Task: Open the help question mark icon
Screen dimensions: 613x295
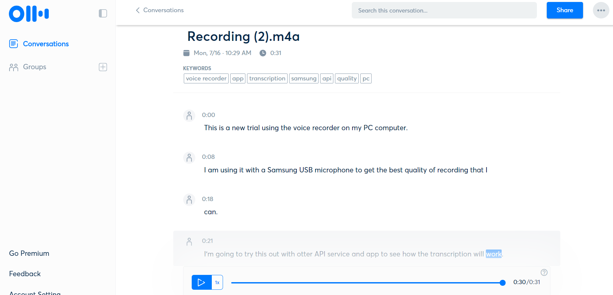Action: 544,272
